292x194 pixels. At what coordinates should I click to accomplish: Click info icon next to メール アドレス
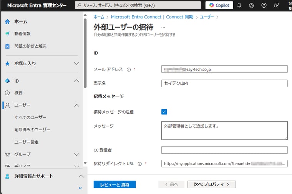128,70
